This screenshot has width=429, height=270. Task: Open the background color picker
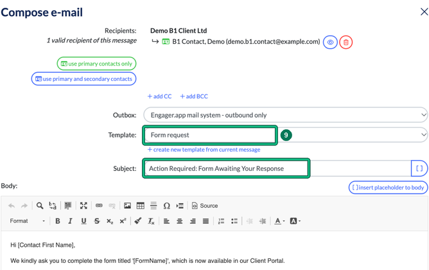pos(295,221)
